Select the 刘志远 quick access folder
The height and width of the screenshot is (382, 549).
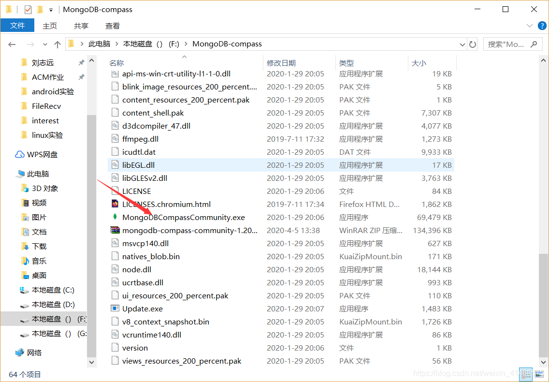pyautogui.click(x=43, y=63)
